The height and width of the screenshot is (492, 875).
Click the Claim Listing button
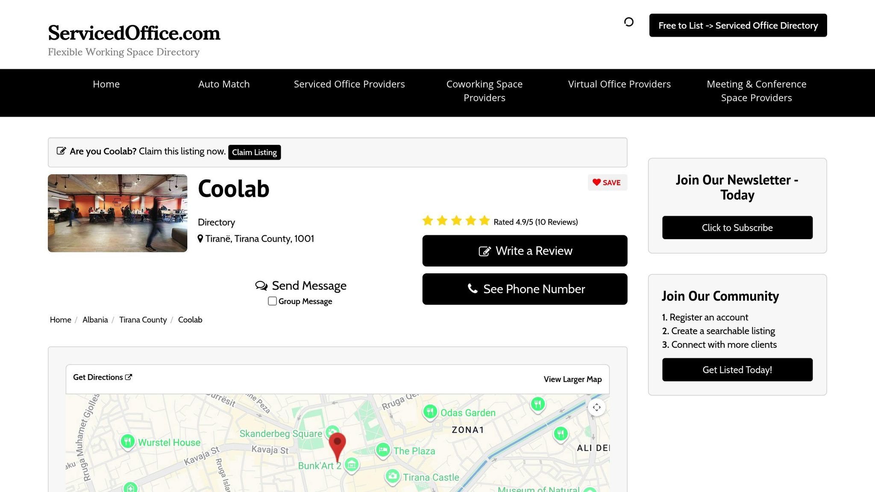pos(255,152)
